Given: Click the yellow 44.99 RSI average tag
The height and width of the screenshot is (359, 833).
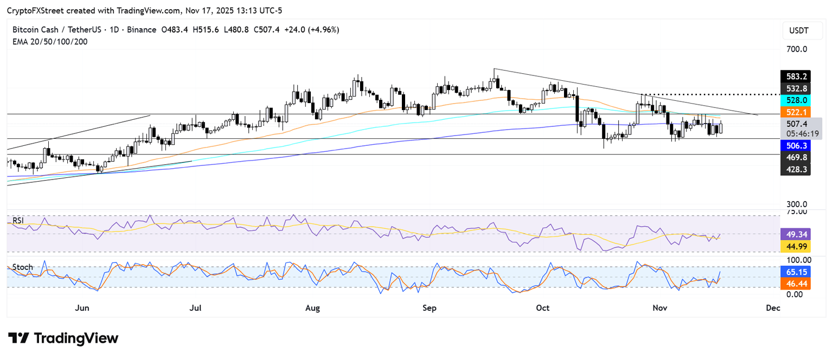Looking at the screenshot, I should point(795,247).
